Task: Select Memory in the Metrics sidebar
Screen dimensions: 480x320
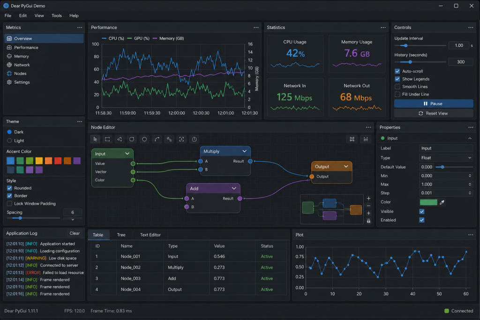Action: 44,56
